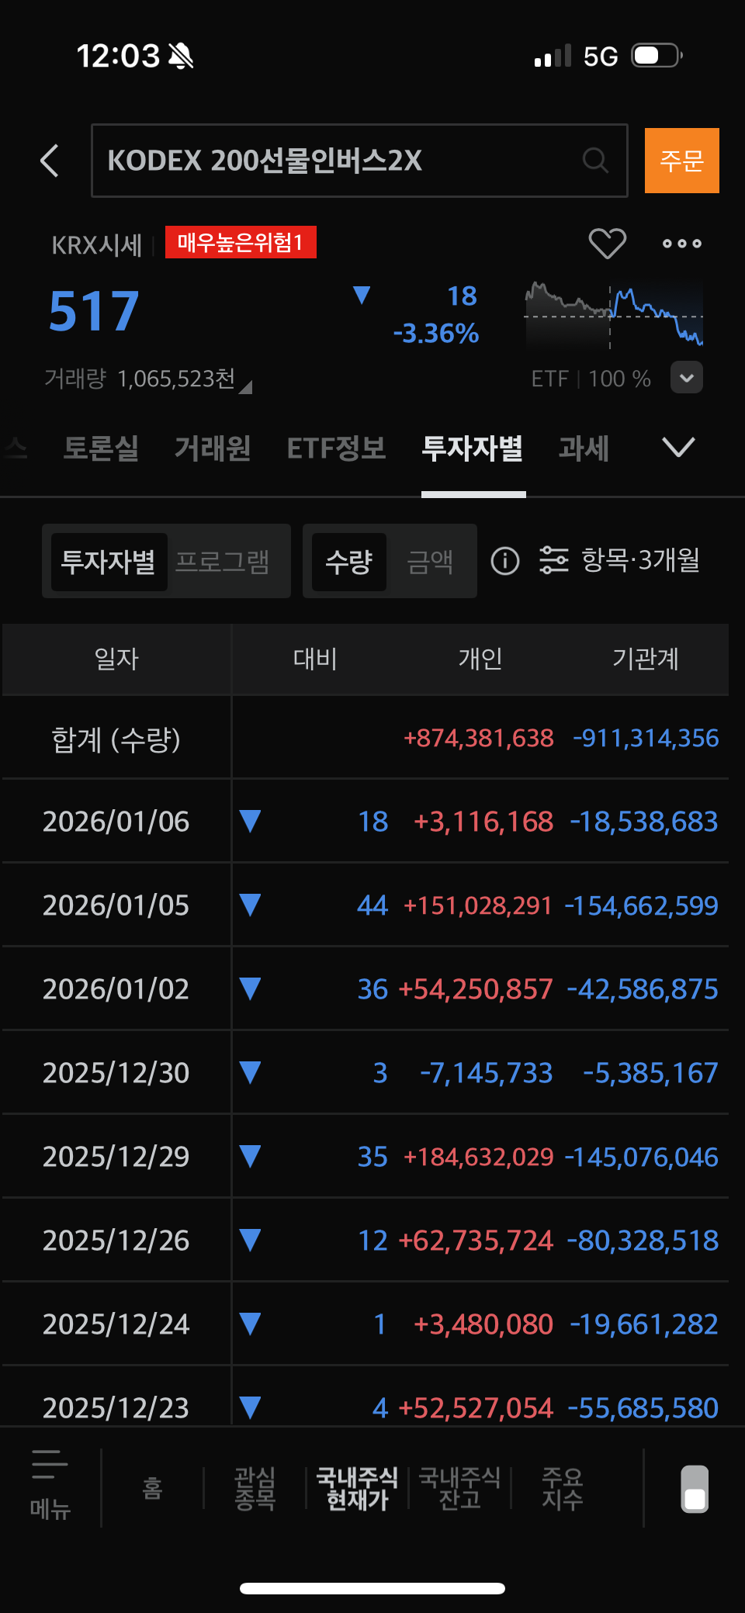This screenshot has width=745, height=1613.
Task: Select the 합계 (수량) row
Action: tap(366, 738)
